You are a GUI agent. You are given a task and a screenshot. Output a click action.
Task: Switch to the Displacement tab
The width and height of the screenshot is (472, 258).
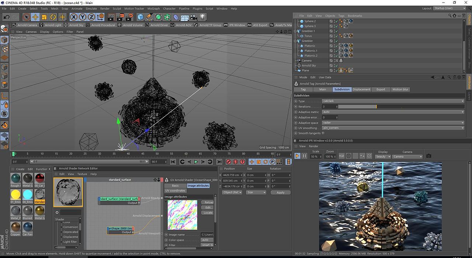361,89
